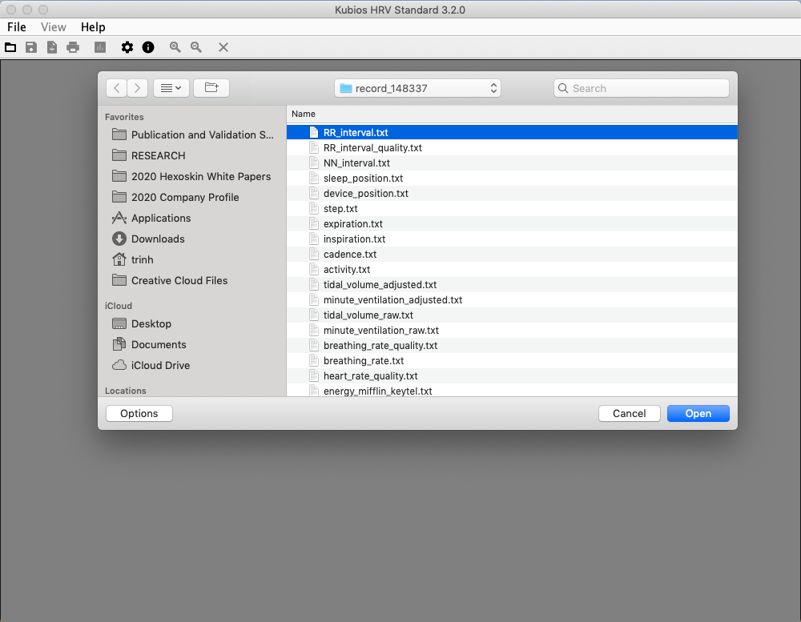This screenshot has height=622, width=801.
Task: Click the zoom out magnifier icon
Action: tap(196, 47)
